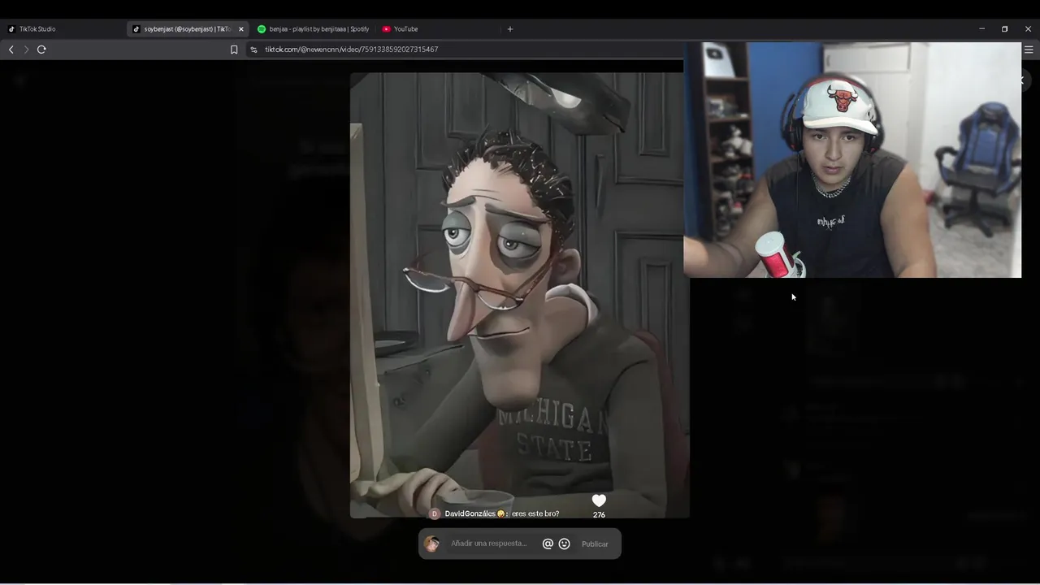Open a new browser tab
1040x585 pixels.
click(509, 29)
